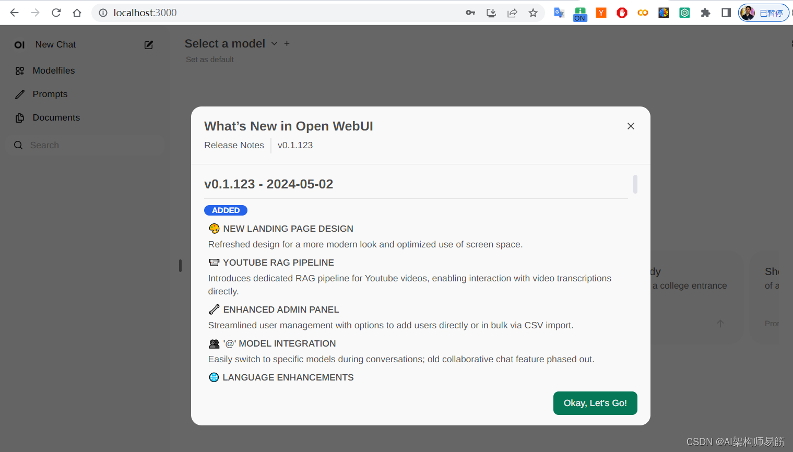This screenshot has width=793, height=452.
Task: Click the Documents pages icon
Action: tap(20, 118)
